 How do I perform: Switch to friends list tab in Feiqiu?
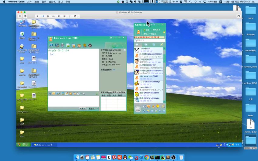click(137, 45)
